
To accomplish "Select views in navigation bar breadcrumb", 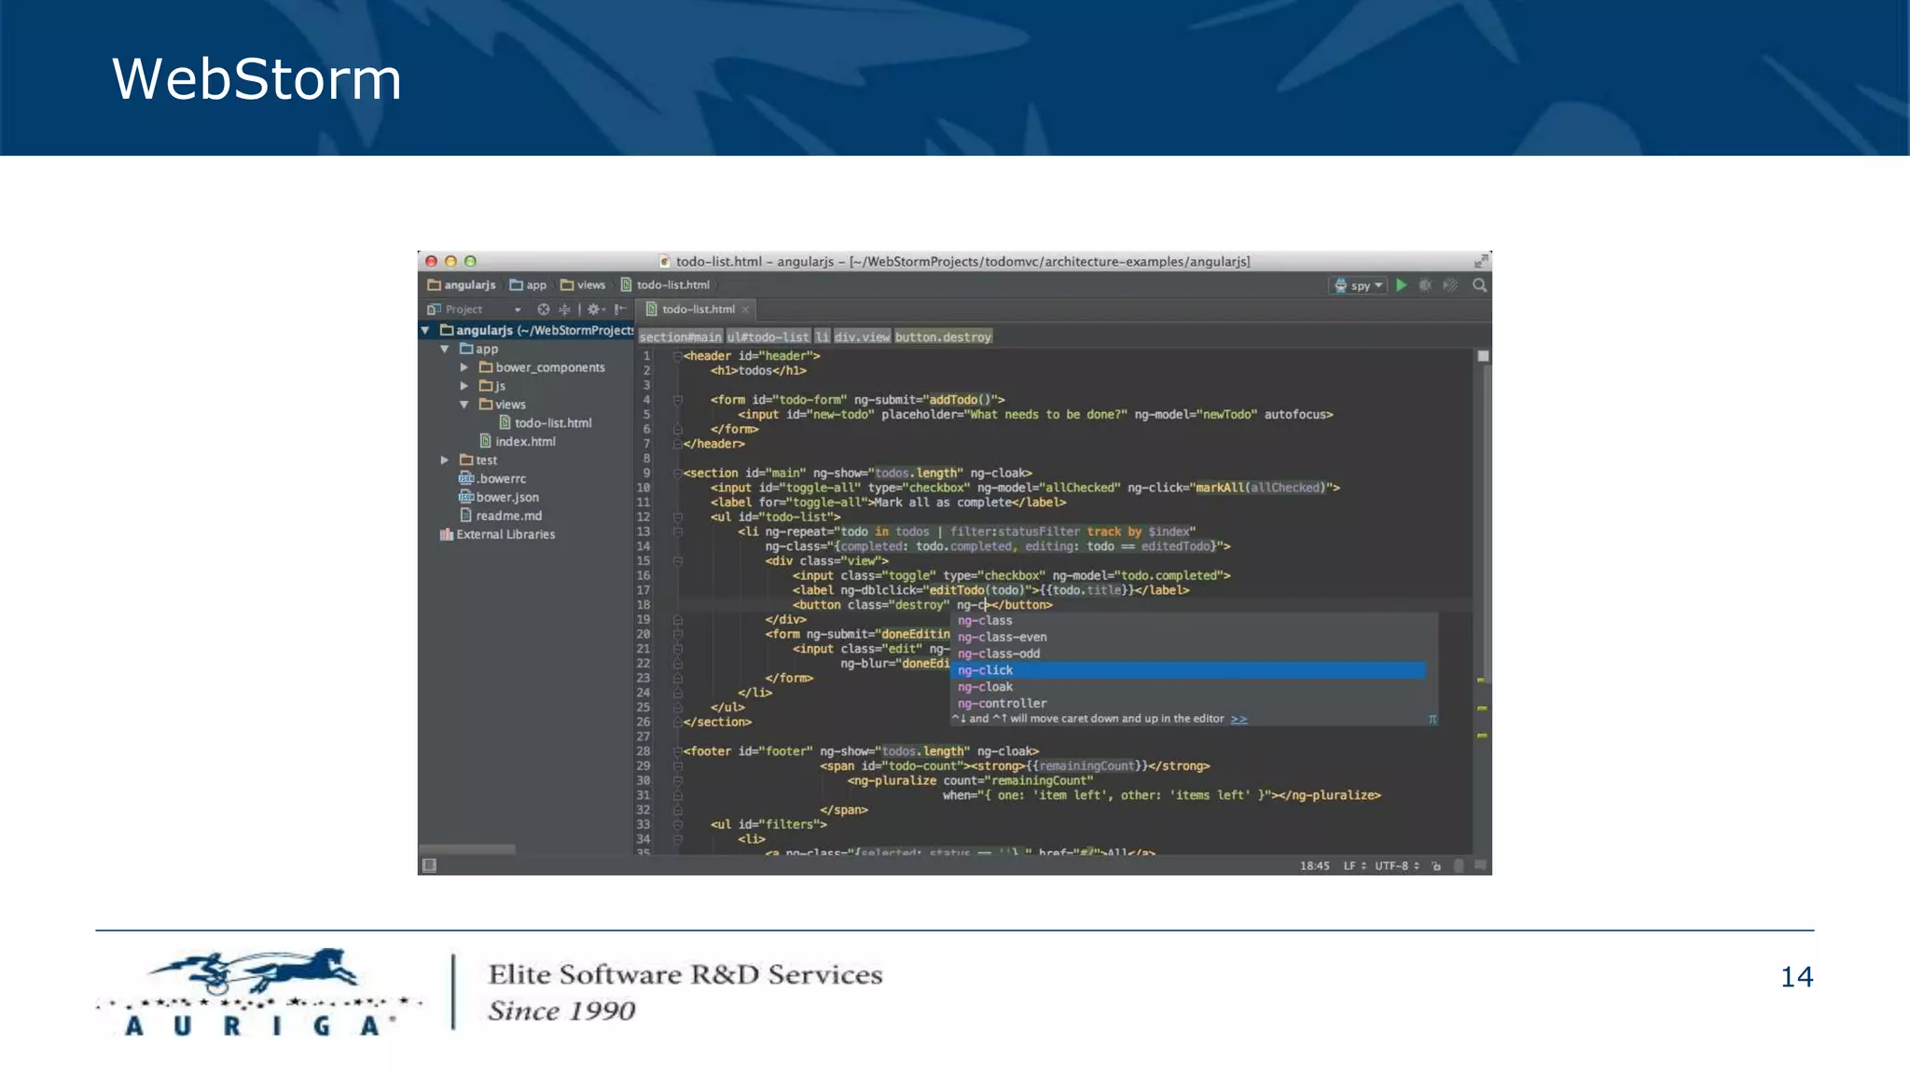I will tap(584, 285).
